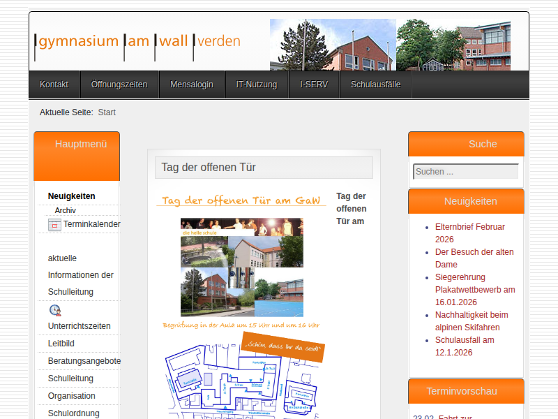Open Schulausfälle in the navigation bar
The image size is (558, 419).
point(375,84)
